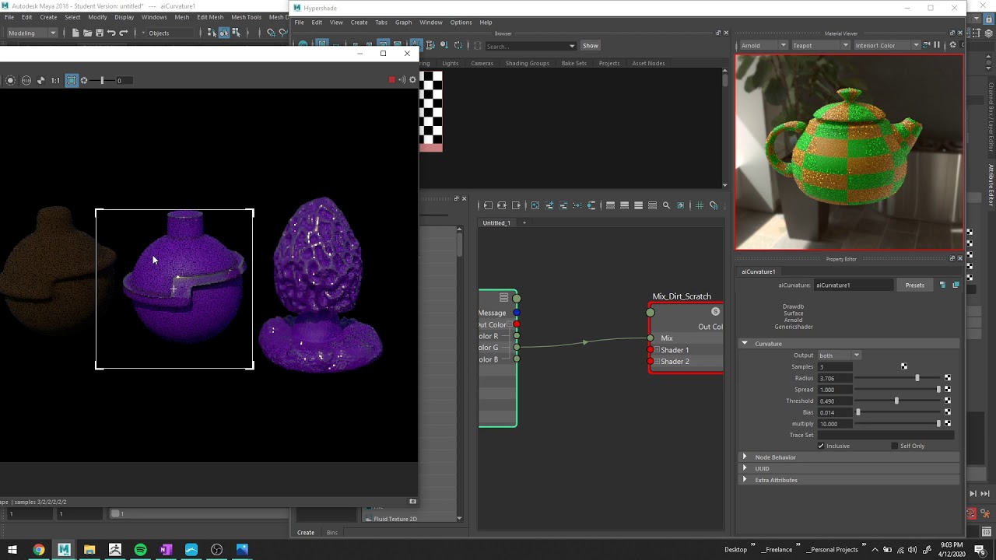Click multiply map checker button
Viewport: 996px width, 560px height.
click(947, 423)
